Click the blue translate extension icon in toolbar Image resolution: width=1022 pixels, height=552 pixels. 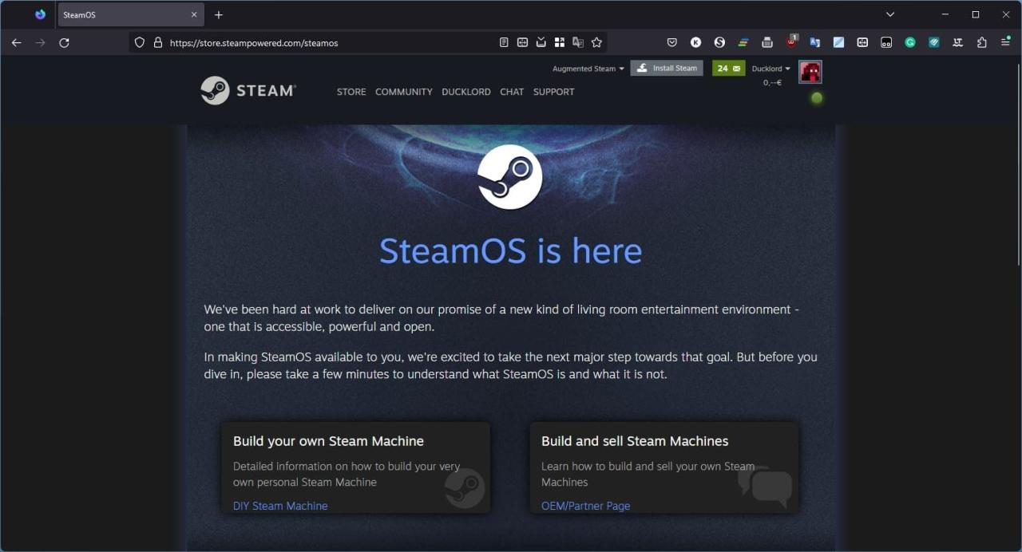815,42
